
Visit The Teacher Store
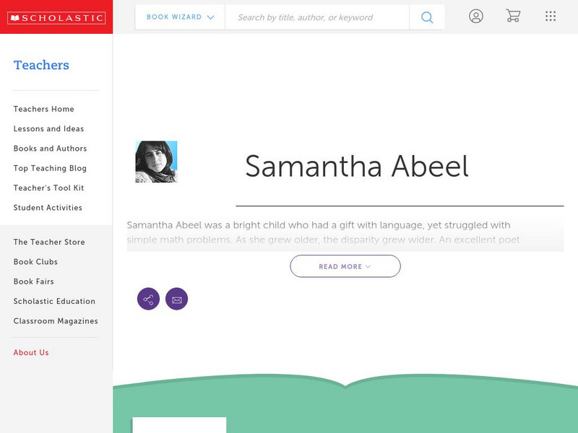click(x=49, y=242)
